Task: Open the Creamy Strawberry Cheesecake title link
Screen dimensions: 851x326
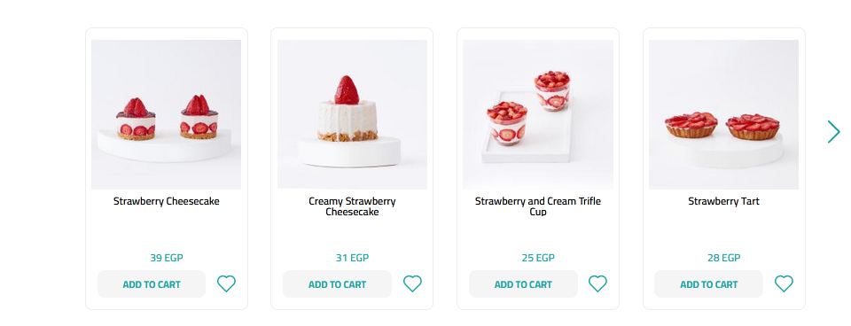Action: click(x=352, y=206)
